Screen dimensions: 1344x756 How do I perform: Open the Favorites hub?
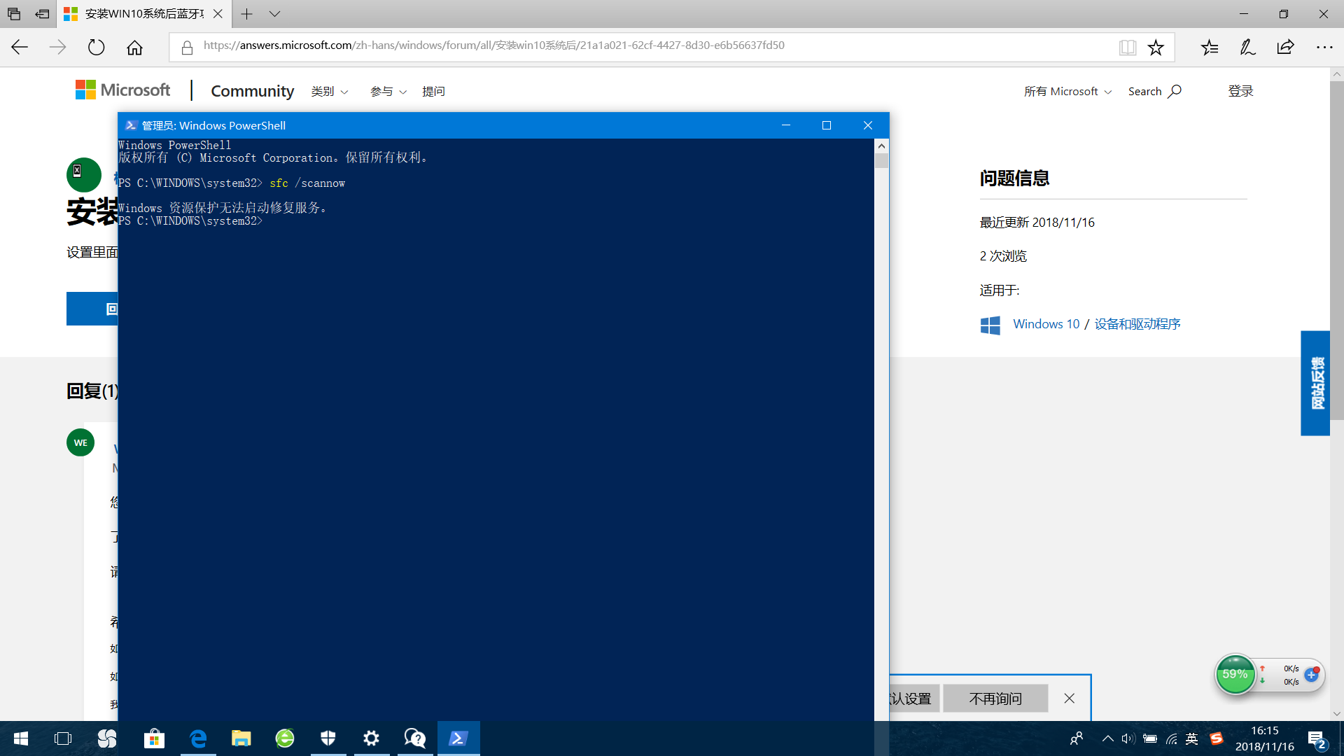point(1210,47)
